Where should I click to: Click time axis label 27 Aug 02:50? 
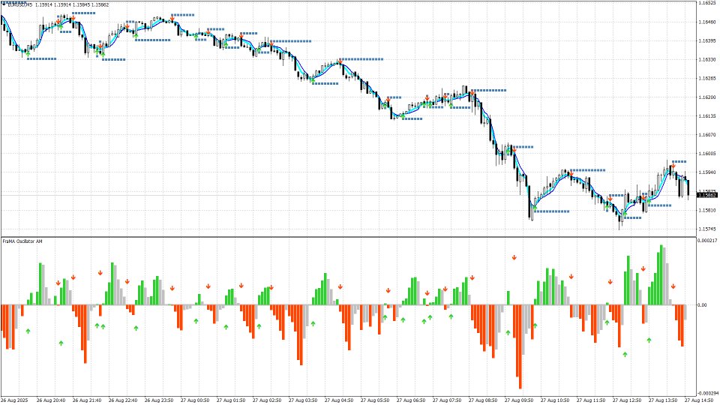pyautogui.click(x=267, y=400)
